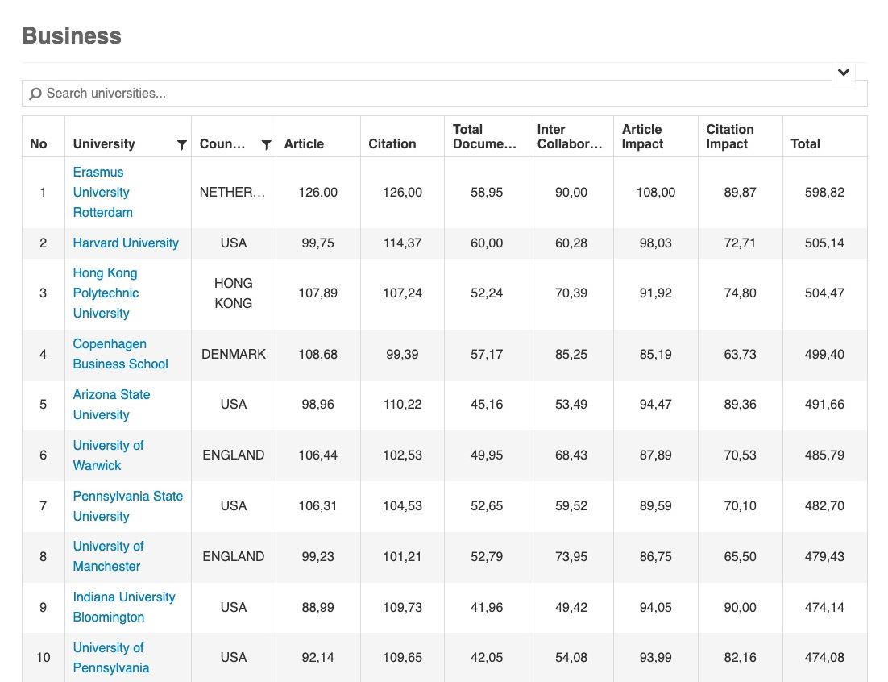The width and height of the screenshot is (888, 682).
Task: Select total value 485,79
Action: click(x=824, y=455)
